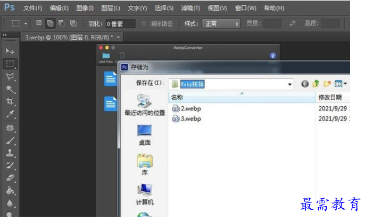The height and width of the screenshot is (221, 365).
Task: Click New Selection mode icon
Action: (x=39, y=23)
